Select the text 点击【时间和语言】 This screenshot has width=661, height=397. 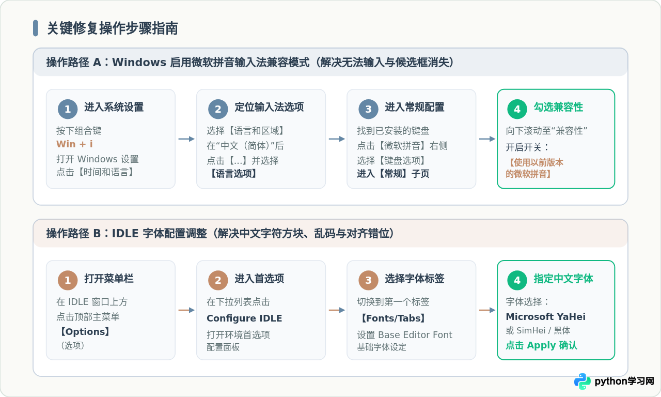point(95,172)
